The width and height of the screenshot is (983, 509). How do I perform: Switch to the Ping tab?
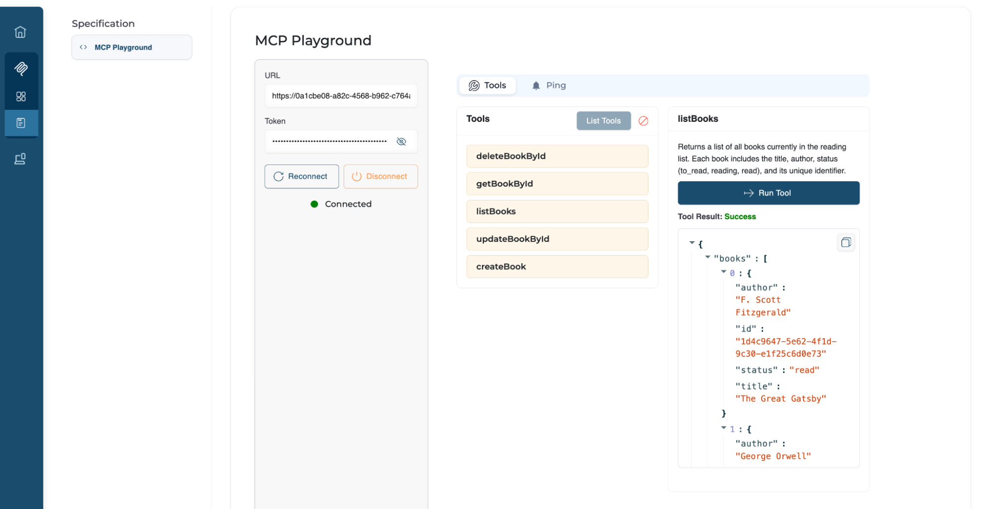[x=549, y=85]
